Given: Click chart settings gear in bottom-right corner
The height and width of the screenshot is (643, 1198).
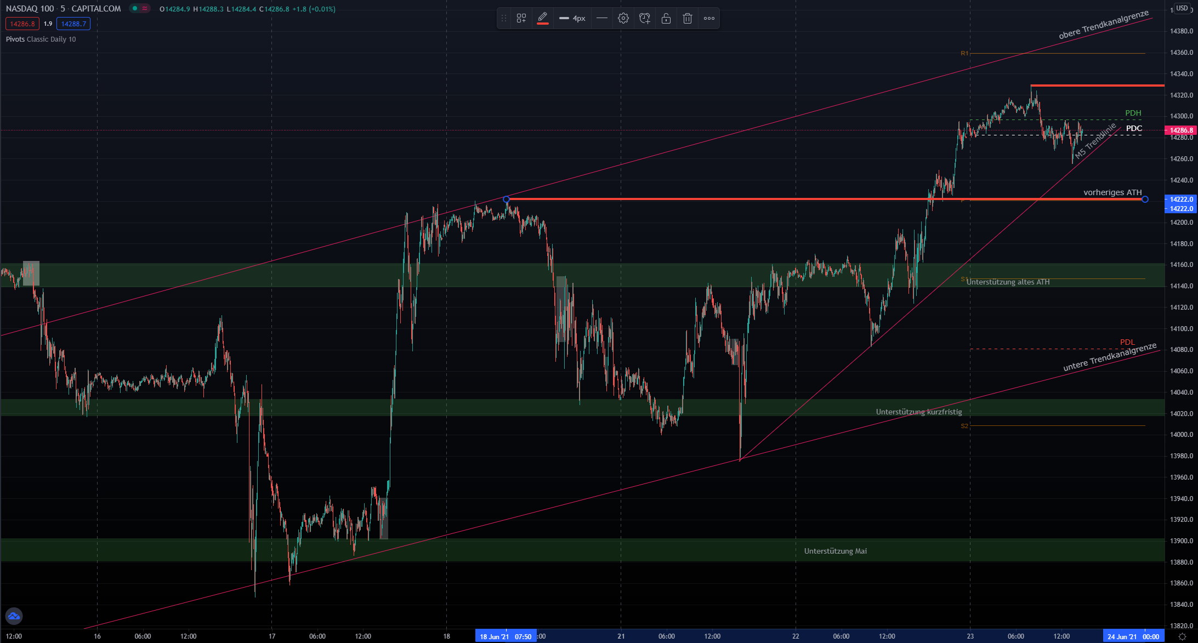Looking at the screenshot, I should (x=1183, y=636).
